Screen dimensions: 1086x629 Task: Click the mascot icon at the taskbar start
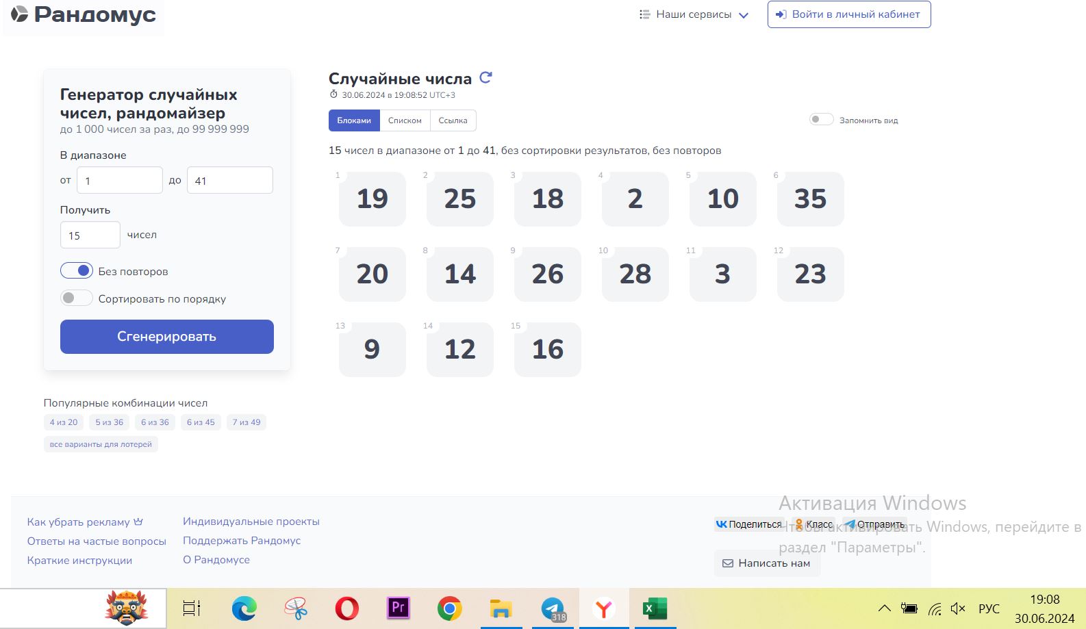[126, 607]
